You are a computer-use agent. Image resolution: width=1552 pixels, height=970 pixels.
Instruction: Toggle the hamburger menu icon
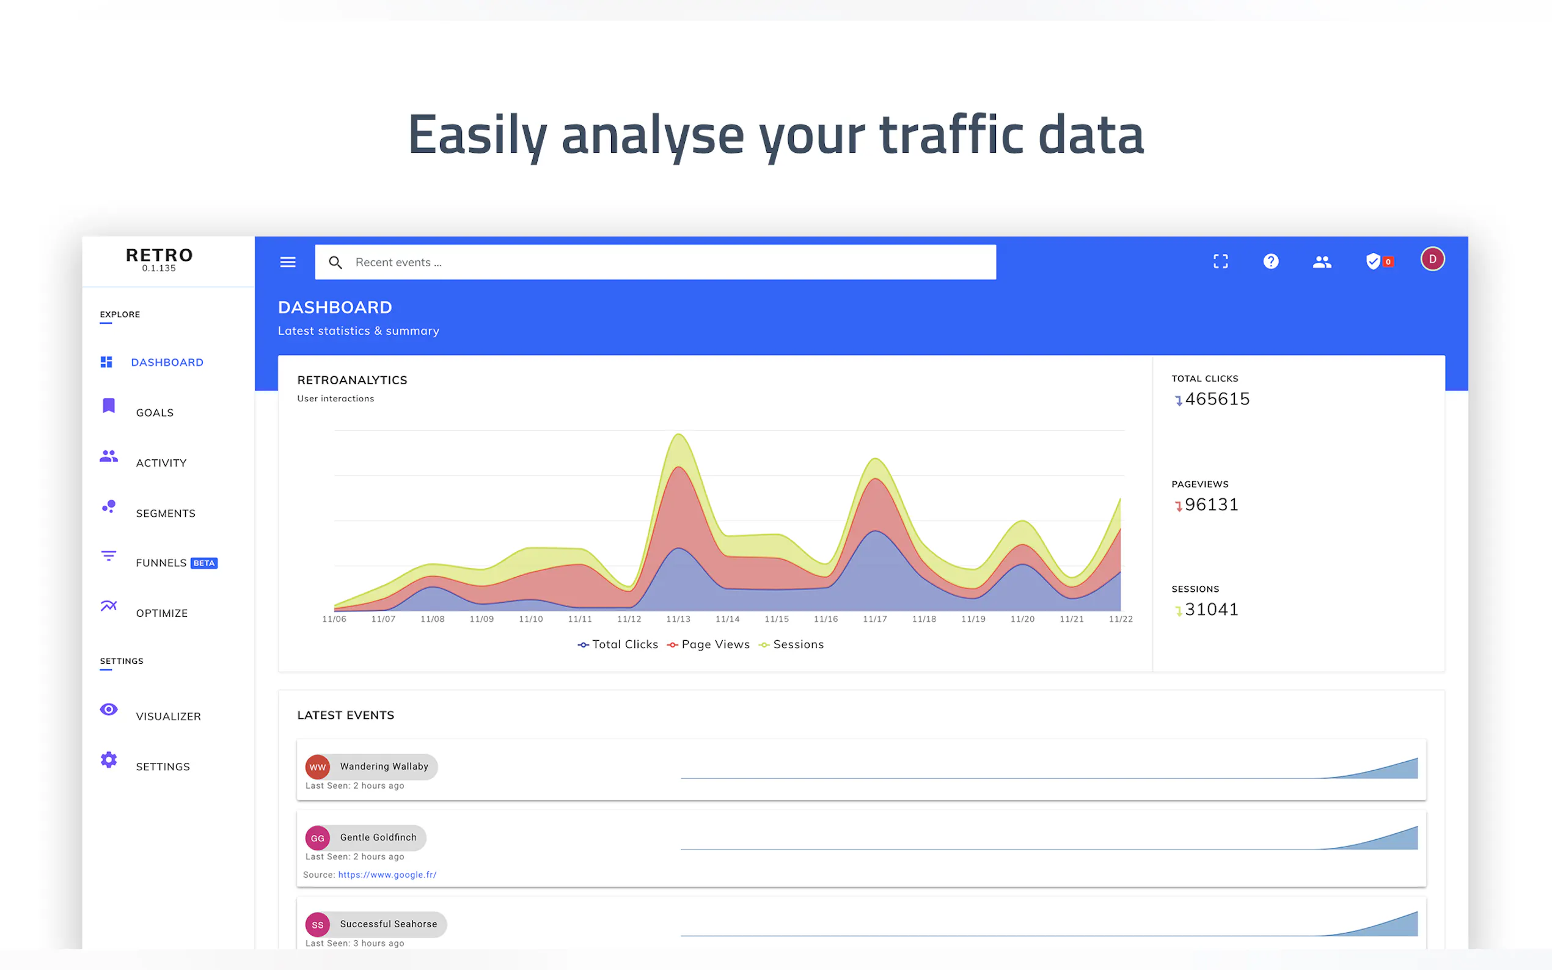coord(288,262)
